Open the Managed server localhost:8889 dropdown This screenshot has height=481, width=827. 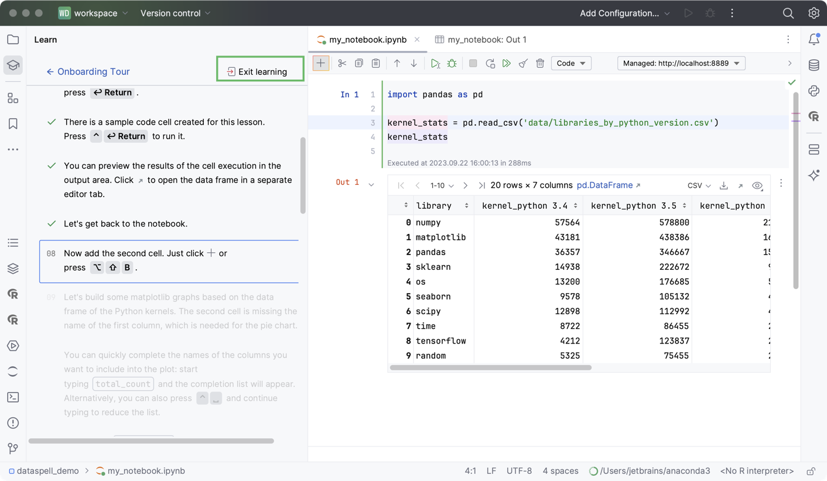(681, 63)
